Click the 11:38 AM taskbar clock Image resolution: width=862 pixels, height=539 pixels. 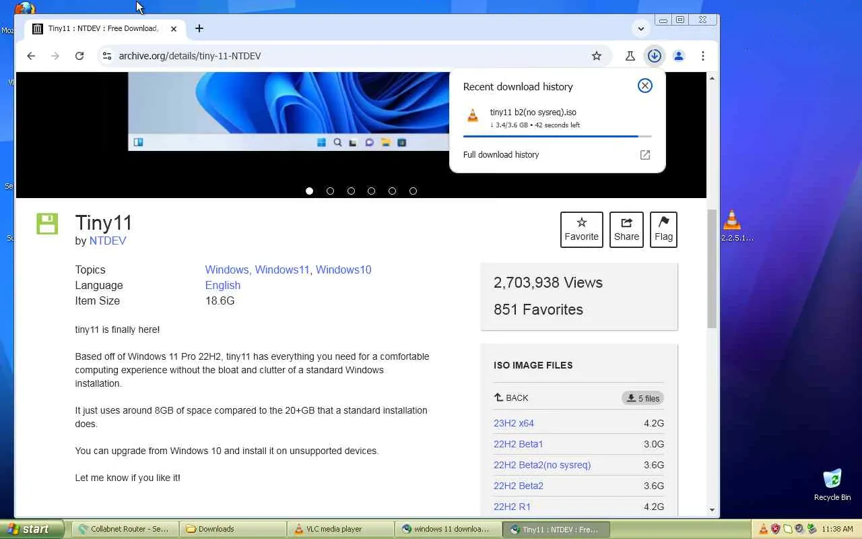(838, 529)
